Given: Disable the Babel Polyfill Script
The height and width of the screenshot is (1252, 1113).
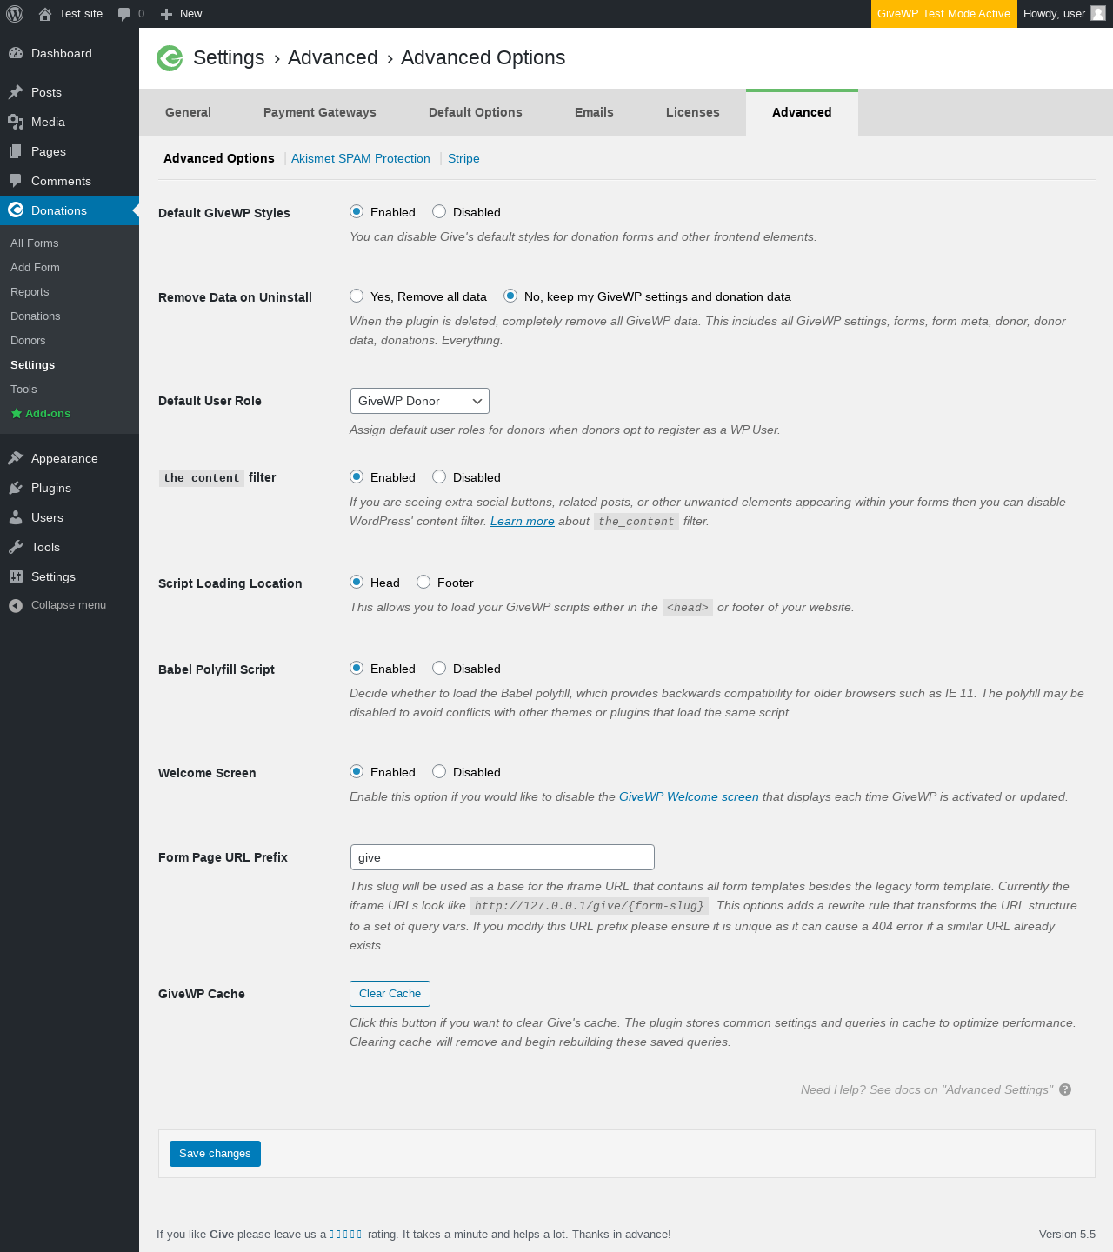Looking at the screenshot, I should pos(439,668).
